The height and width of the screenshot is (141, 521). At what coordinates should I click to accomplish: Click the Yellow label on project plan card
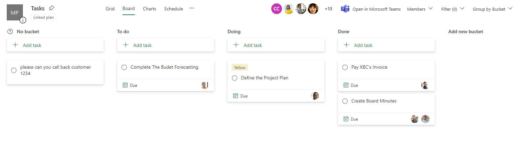tap(240, 67)
